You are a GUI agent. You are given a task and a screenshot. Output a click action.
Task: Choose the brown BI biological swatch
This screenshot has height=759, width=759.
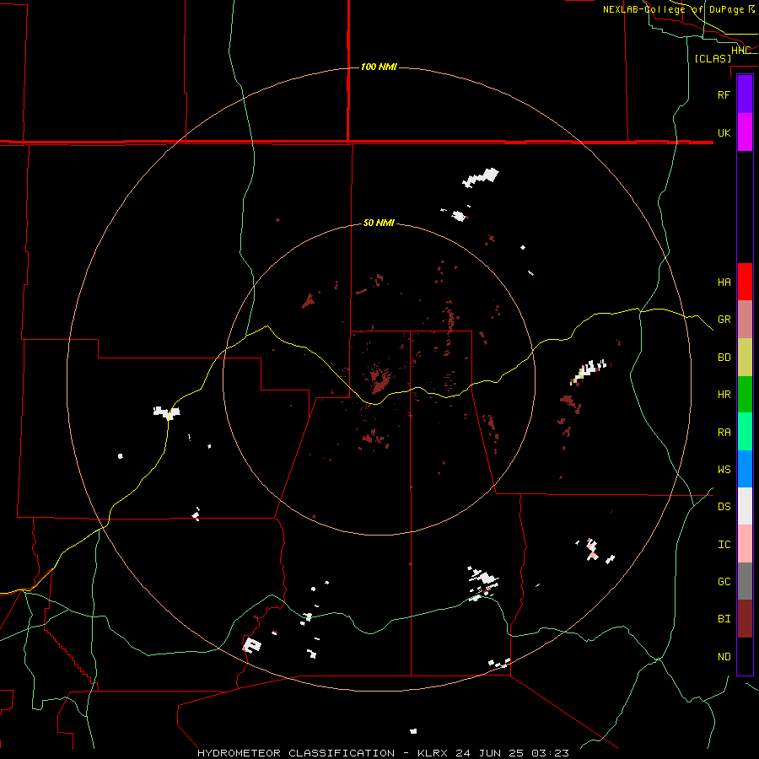pyautogui.click(x=745, y=619)
